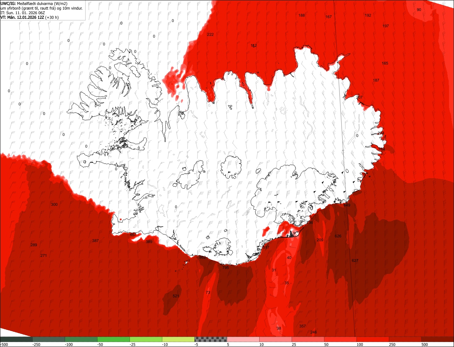Click the darkest green legend swatch (-500 to -250)
This screenshot has height=347, width=454.
point(16,339)
